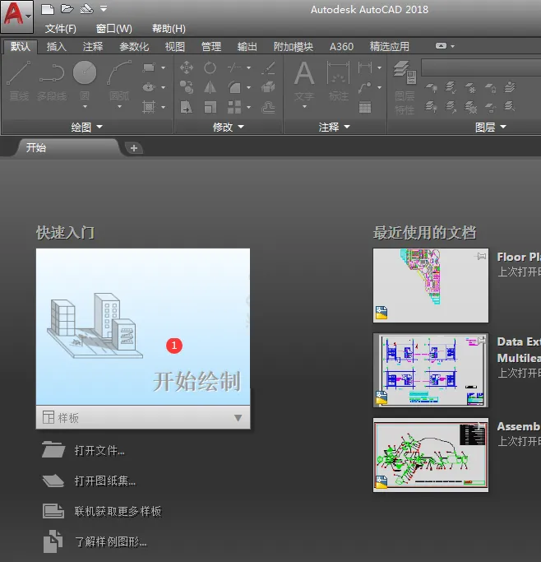Viewport: 541px width, 562px height.
Task: Select the Stretch tool in 修改 panel
Action: point(187,107)
